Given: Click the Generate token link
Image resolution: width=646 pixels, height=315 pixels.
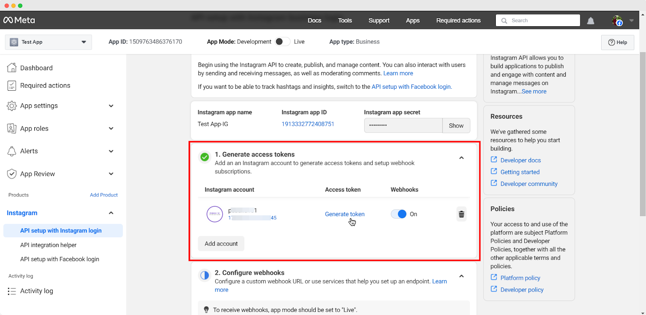Looking at the screenshot, I should point(345,214).
